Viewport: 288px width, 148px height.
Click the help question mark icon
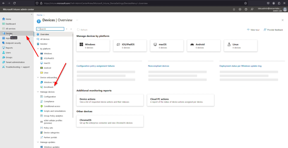246,9
